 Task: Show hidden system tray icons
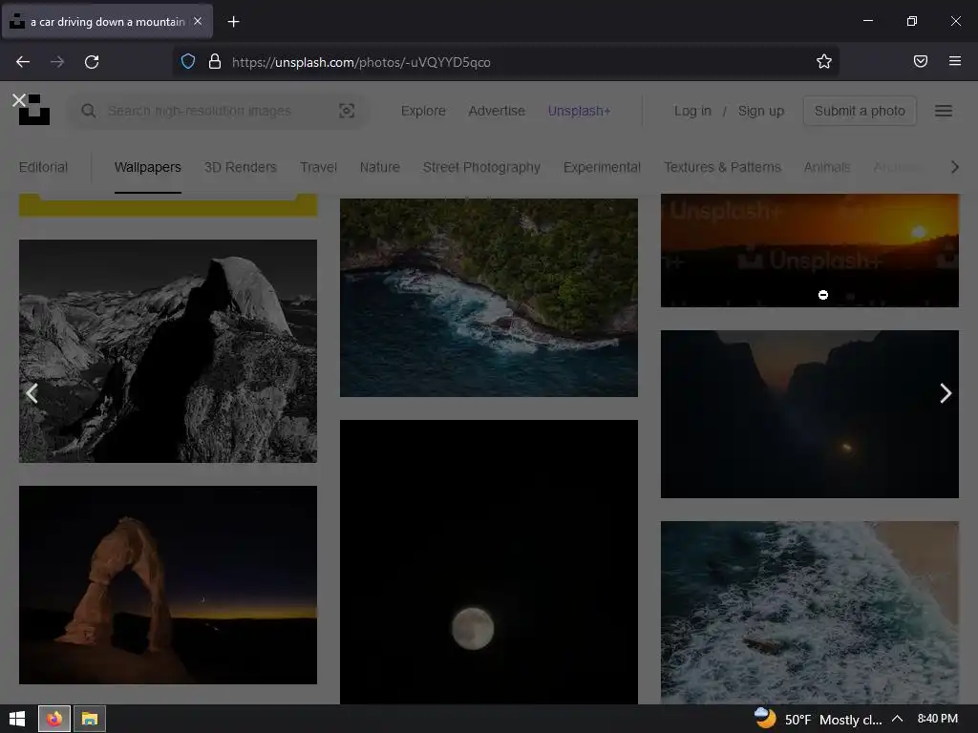tap(898, 720)
